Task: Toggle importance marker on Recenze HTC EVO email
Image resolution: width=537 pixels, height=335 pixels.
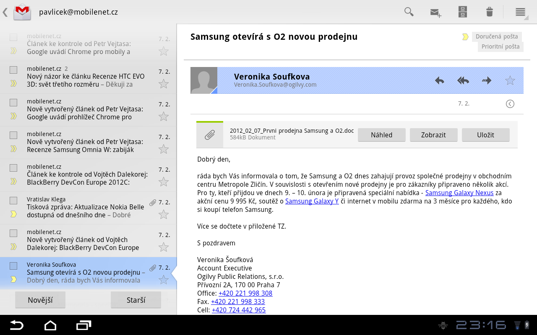Action: click(13, 83)
